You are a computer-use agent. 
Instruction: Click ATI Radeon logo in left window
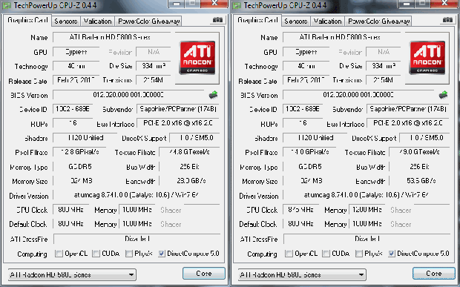click(197, 58)
